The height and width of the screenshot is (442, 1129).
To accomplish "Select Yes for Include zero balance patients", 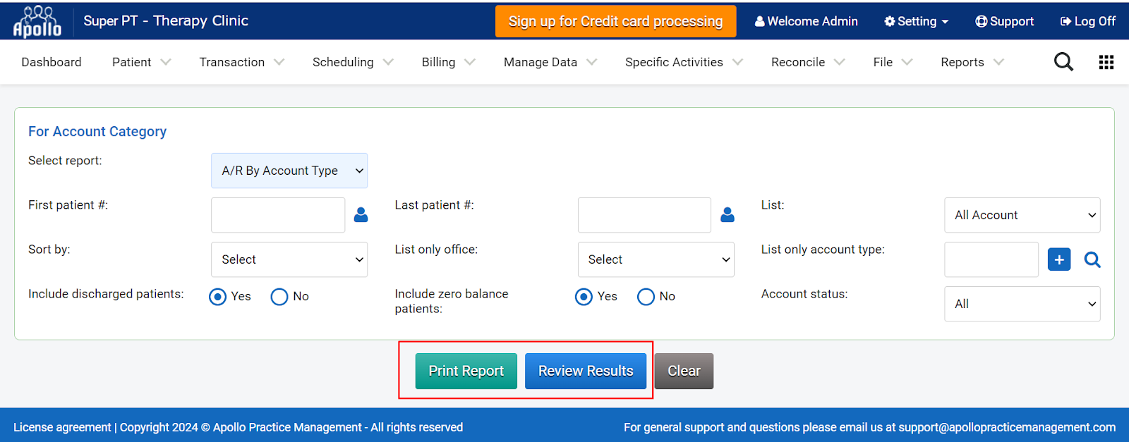I will pos(584,297).
